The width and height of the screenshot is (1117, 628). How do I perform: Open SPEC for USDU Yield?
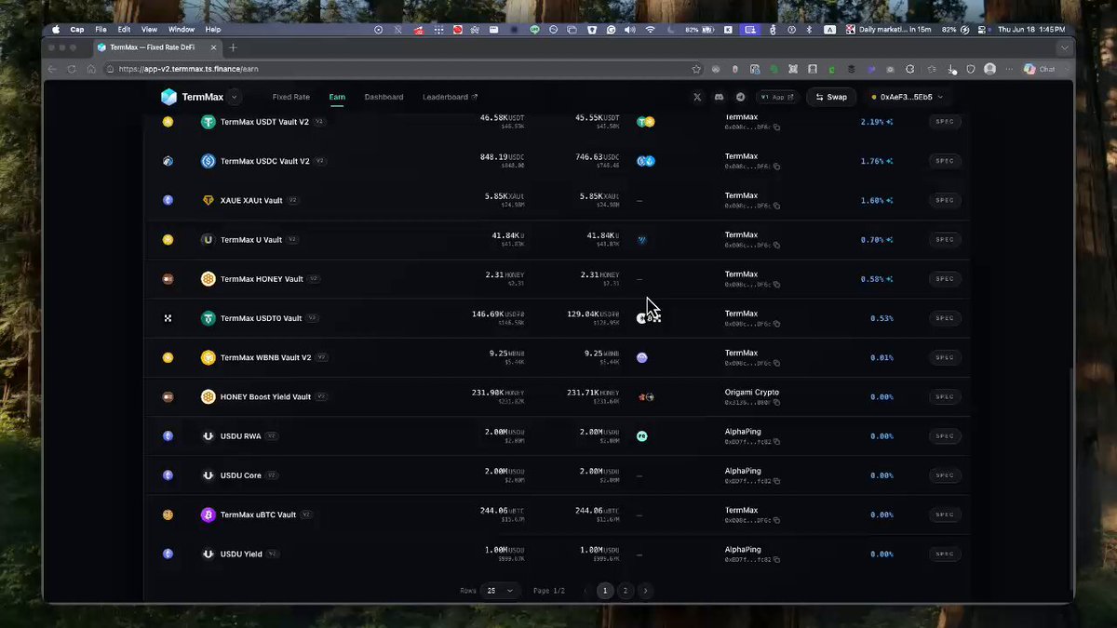tap(945, 554)
